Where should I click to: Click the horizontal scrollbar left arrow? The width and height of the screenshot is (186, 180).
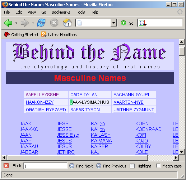(x=4, y=158)
